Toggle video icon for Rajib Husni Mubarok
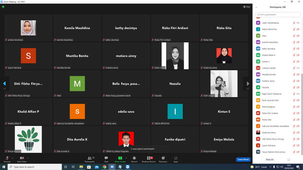The image size is (303, 170). pos(298,94)
